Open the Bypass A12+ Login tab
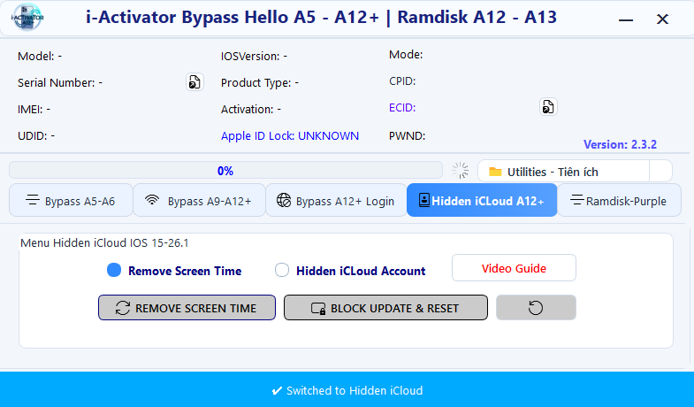 [336, 200]
